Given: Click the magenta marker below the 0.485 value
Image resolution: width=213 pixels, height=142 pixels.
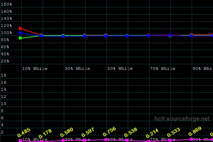Looking at the screenshot, I should coord(20,141).
